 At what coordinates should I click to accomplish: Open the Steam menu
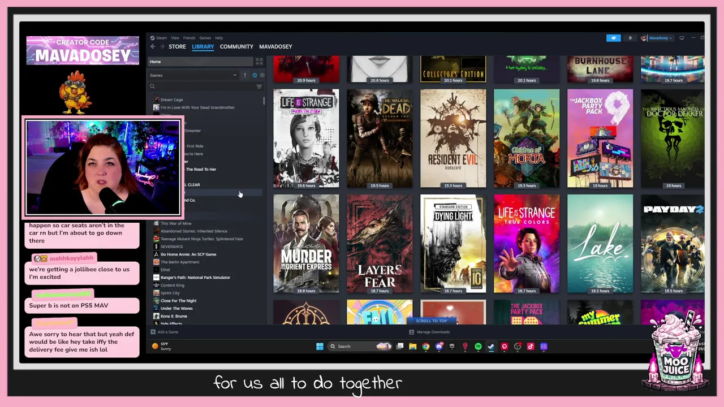(x=161, y=38)
